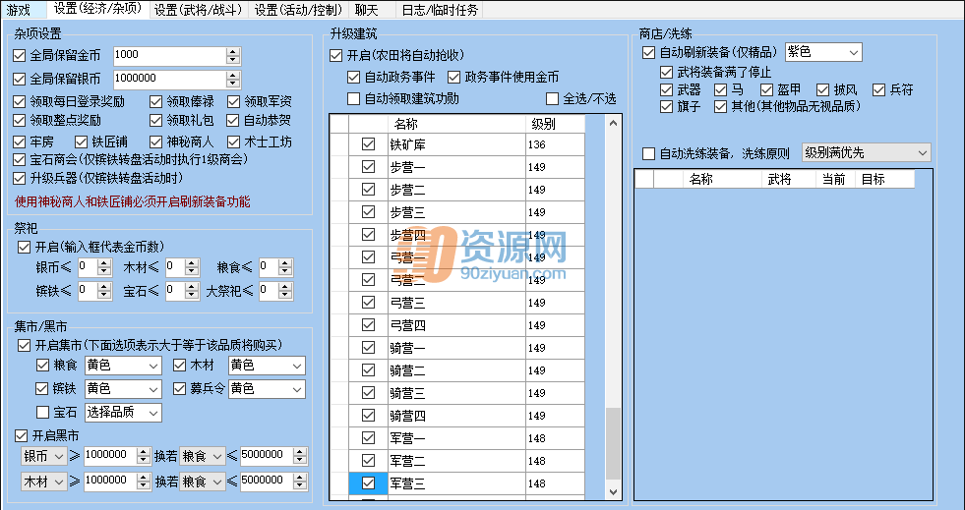The image size is (965, 510).
Task: Switch to the 游戏 tab
Action: (19, 10)
